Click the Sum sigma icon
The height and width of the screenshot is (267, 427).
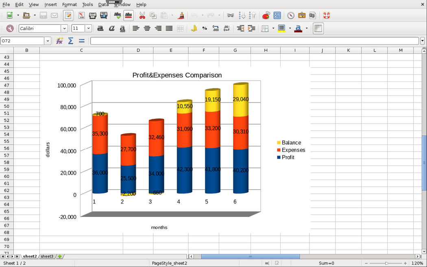[x=71, y=41]
